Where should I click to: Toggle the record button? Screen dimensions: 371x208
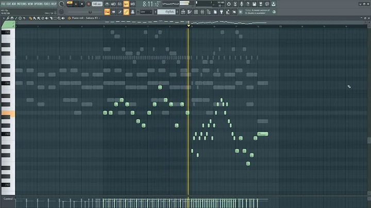[x=89, y=4]
